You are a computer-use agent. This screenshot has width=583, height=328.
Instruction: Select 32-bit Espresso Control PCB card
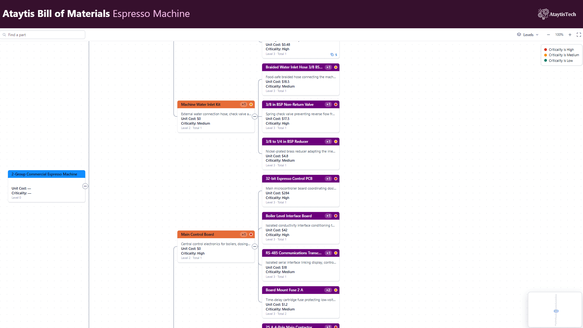[300, 191]
